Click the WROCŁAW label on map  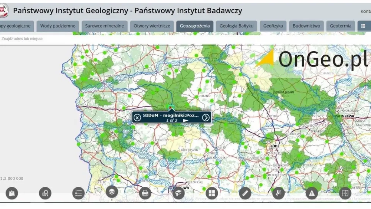pyautogui.click(x=181, y=188)
